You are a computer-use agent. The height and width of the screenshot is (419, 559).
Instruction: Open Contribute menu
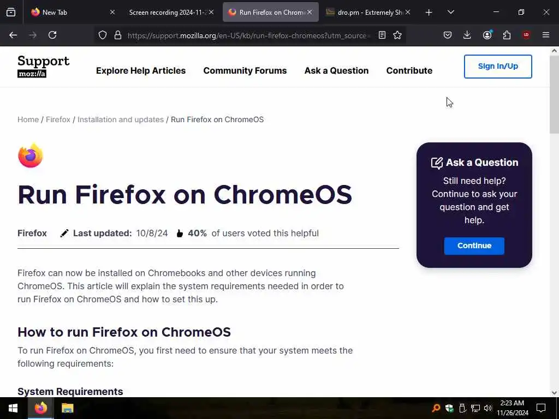click(409, 70)
